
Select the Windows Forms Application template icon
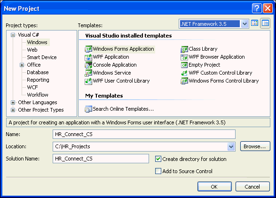88,49
